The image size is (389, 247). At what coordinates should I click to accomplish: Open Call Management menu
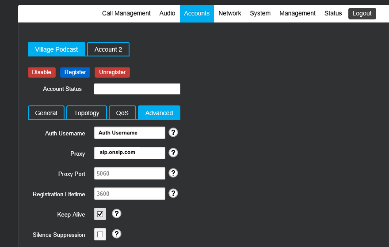126,13
